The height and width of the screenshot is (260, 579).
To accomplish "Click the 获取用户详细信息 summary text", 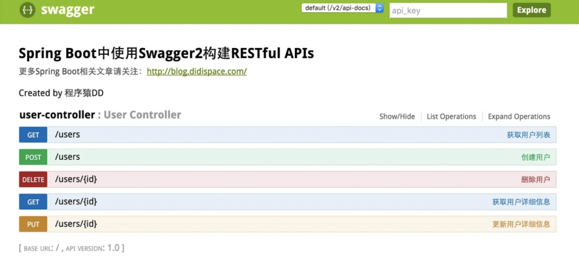I will click(521, 202).
